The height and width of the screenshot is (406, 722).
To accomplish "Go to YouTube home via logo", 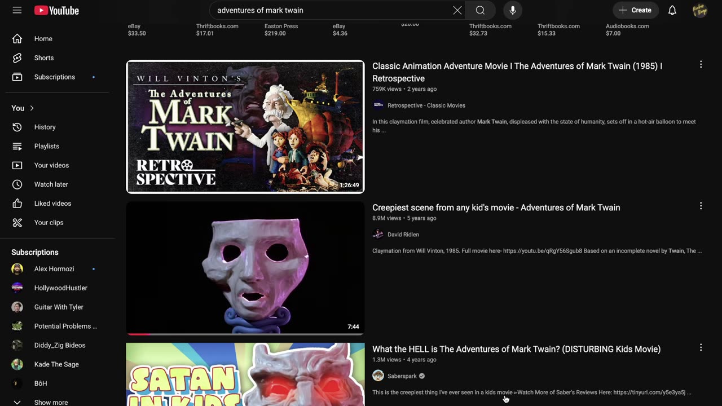I will [56, 10].
